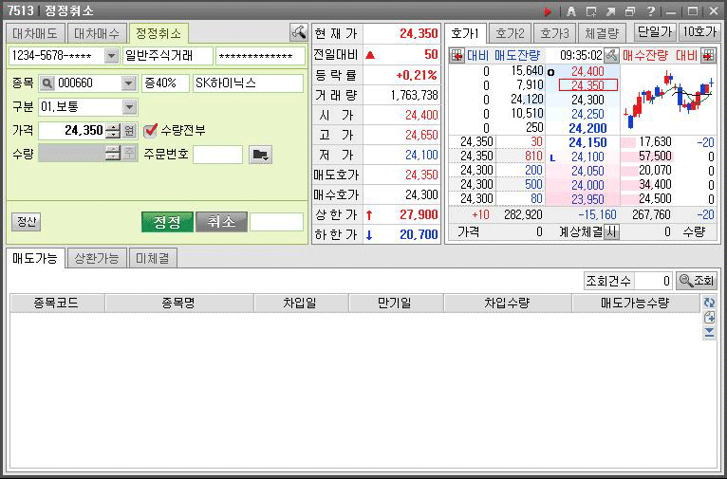This screenshot has height=479, width=727.
Task: Click the 24,400 ask price in order book
Action: [587, 71]
